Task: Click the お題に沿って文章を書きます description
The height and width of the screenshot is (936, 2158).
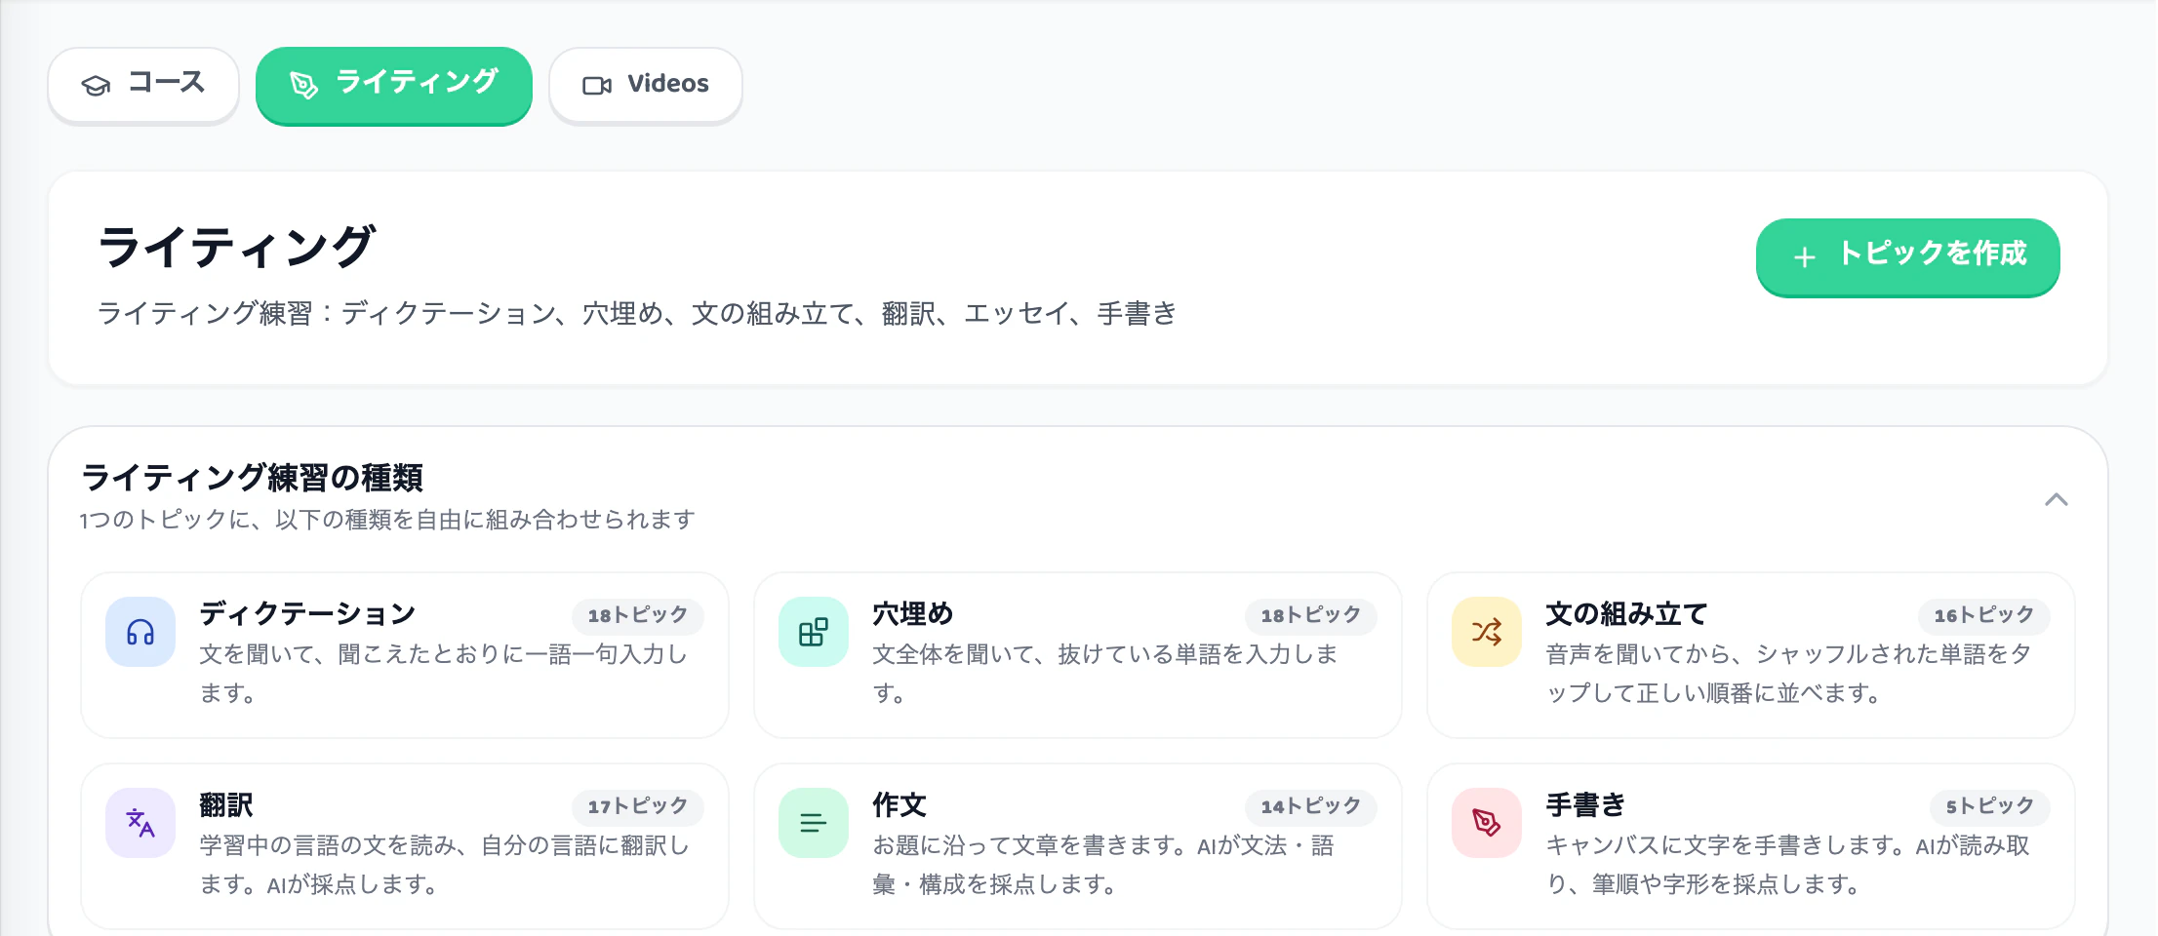Action: (1103, 865)
